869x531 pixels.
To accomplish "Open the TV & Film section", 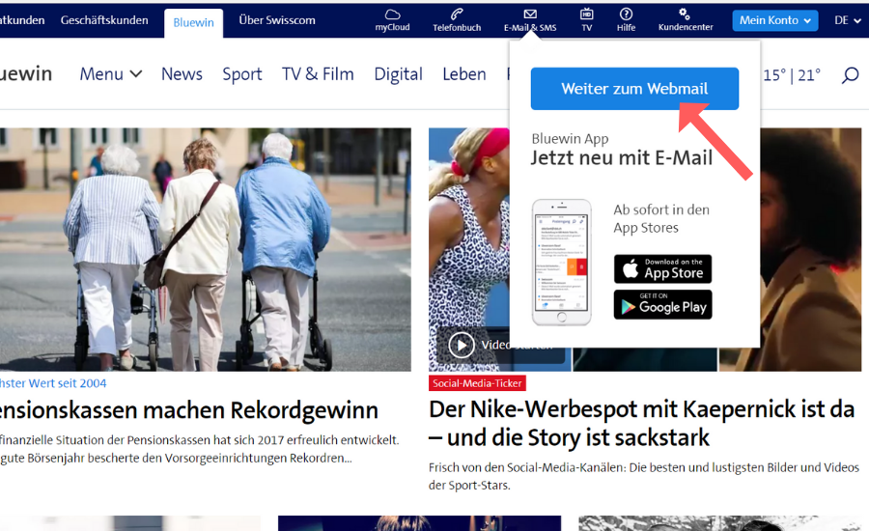I will click(x=318, y=74).
